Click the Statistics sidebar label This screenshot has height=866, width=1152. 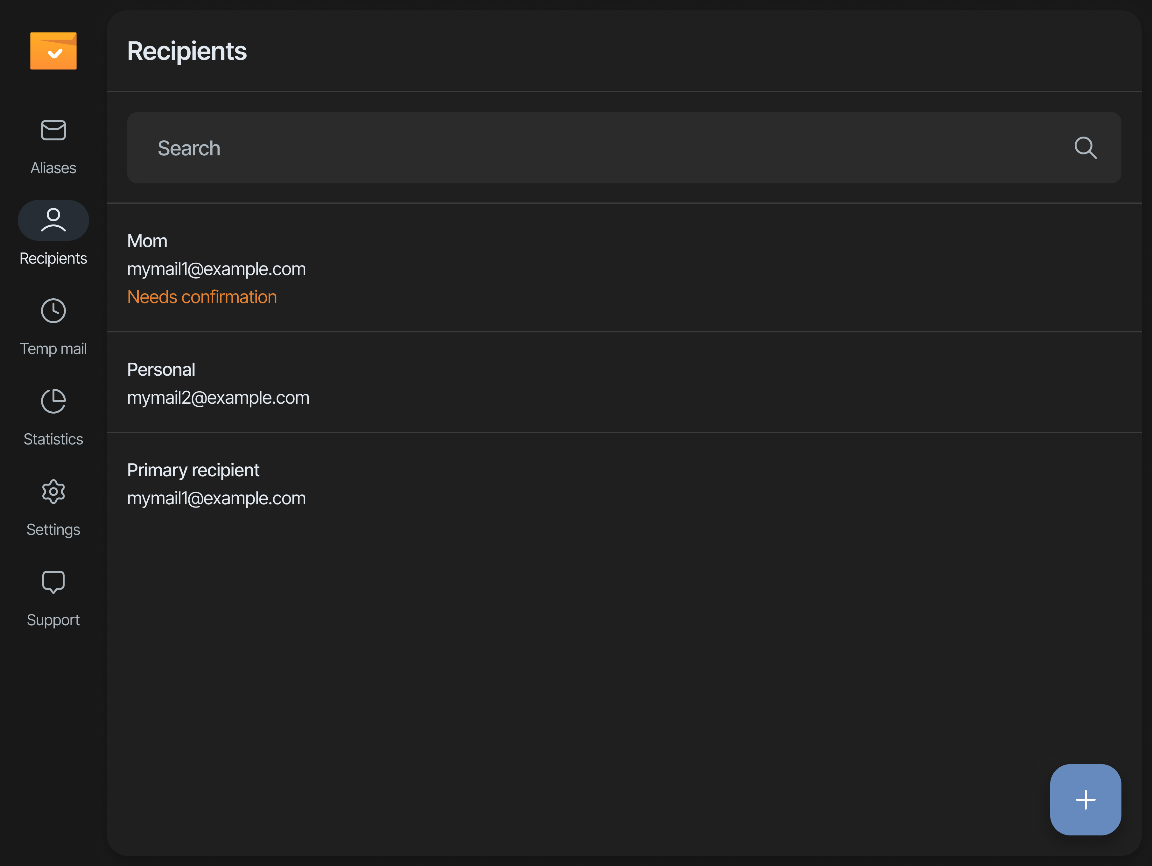pyautogui.click(x=53, y=439)
